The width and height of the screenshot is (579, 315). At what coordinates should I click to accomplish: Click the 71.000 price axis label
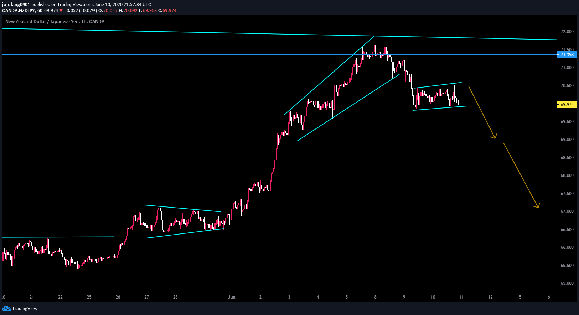pos(567,68)
